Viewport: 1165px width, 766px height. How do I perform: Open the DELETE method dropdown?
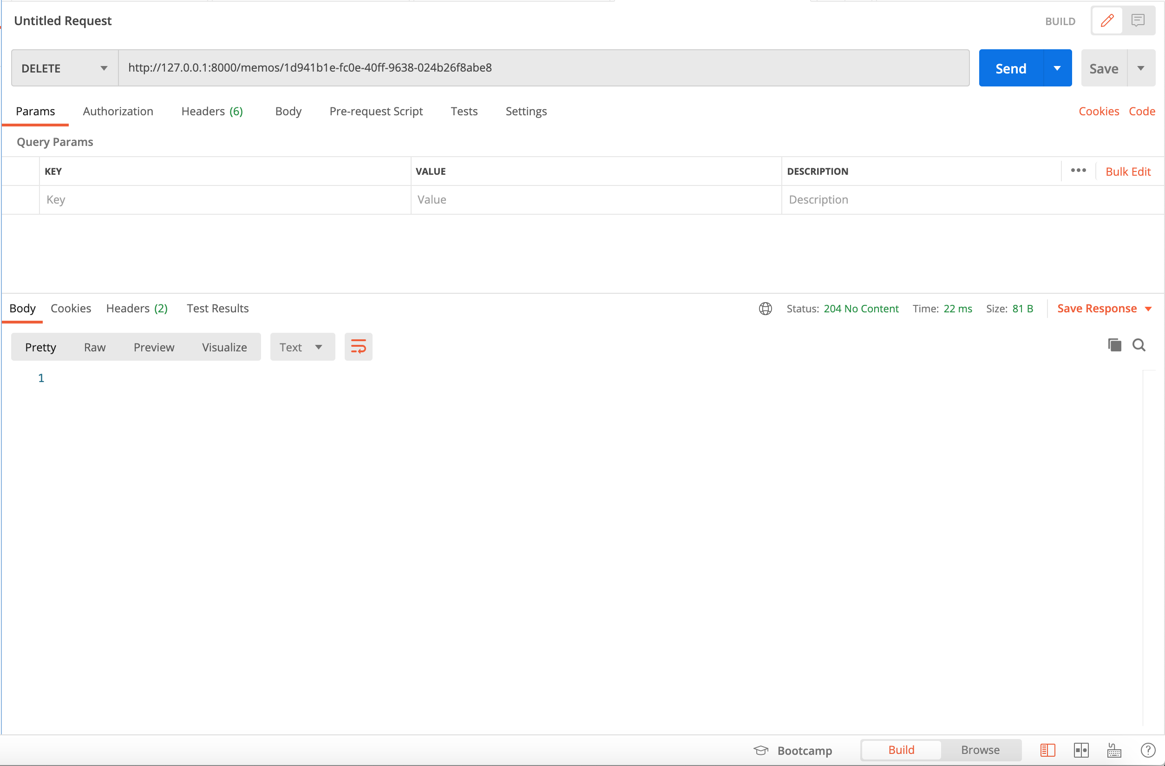65,68
